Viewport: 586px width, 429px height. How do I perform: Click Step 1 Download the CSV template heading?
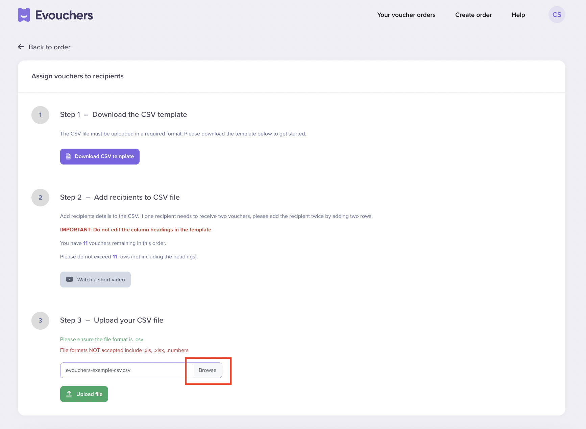[123, 115]
